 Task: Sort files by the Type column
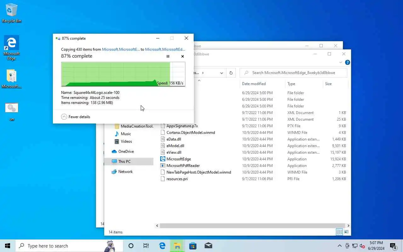coord(304,84)
